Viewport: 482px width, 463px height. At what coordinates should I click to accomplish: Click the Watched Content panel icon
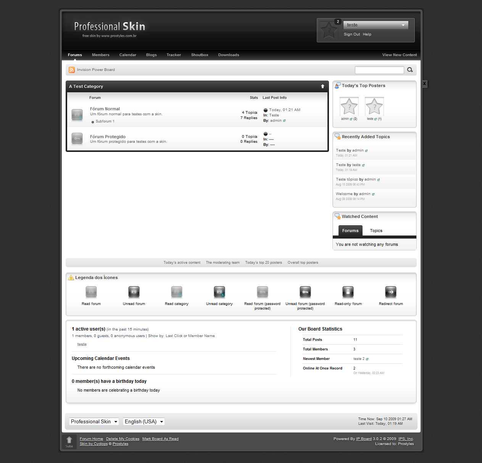(x=338, y=216)
